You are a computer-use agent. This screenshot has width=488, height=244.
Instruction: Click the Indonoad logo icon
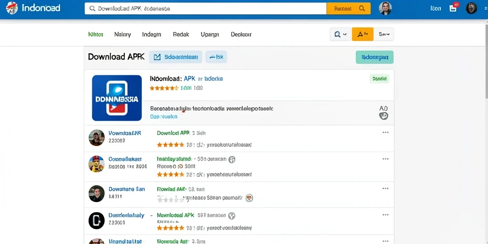[x=12, y=8]
